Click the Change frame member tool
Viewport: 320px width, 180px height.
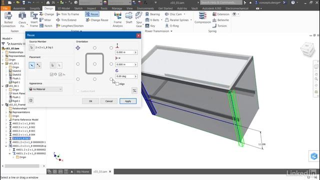(x=46, y=14)
